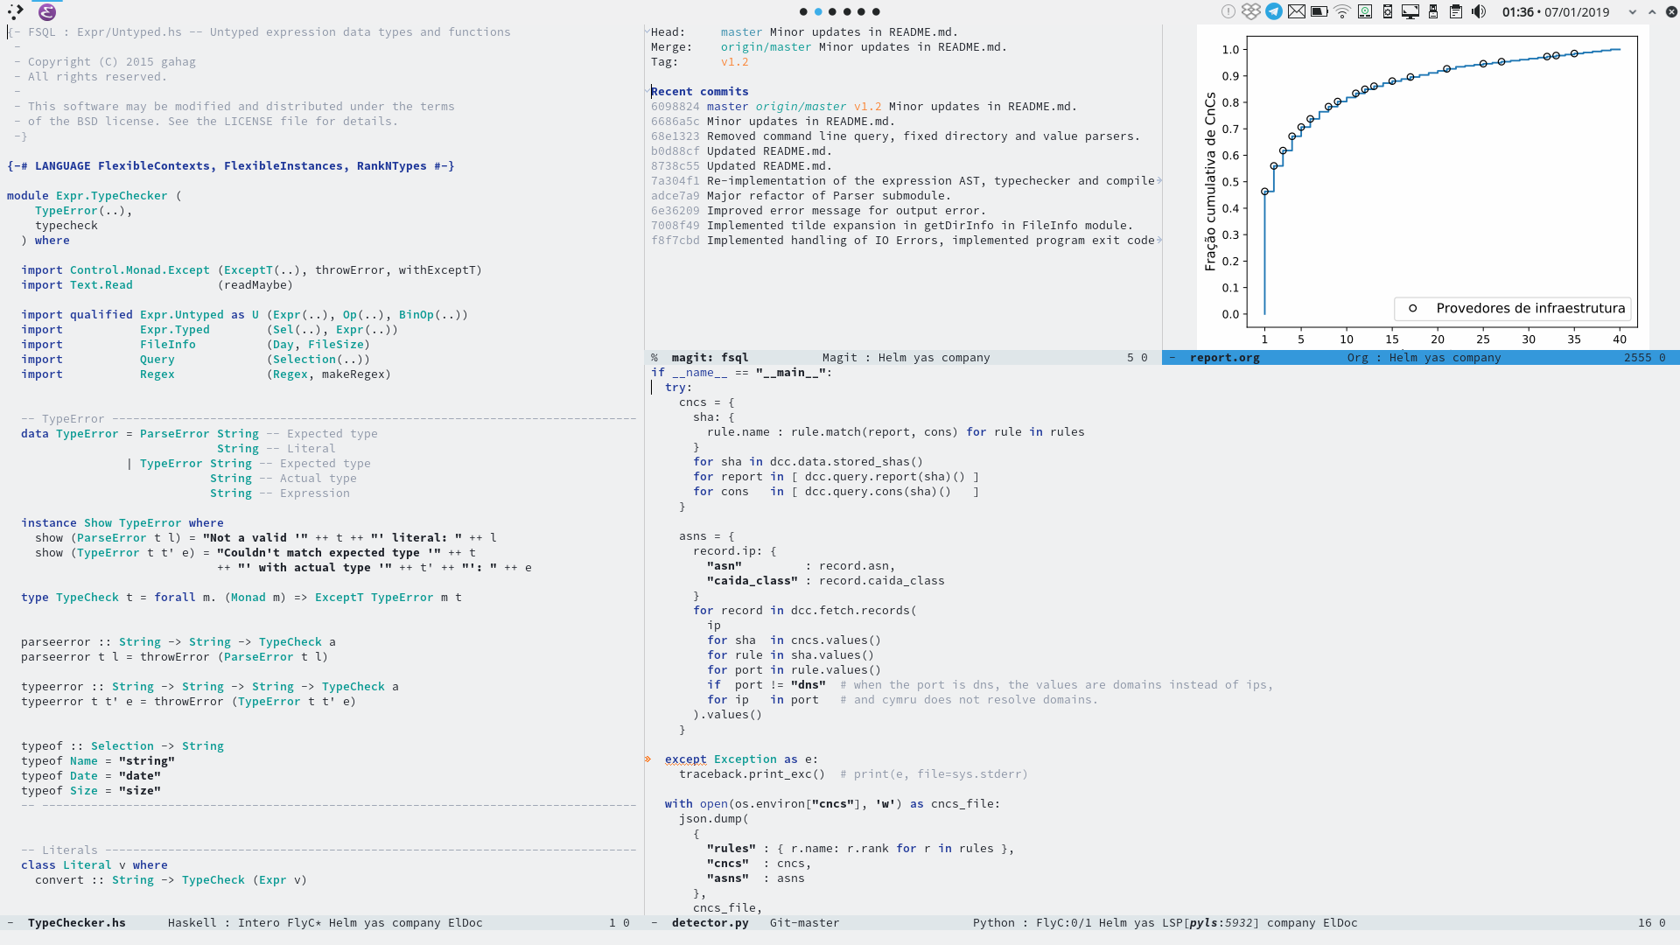This screenshot has height=945, width=1680.
Task: Check the battery status icon
Action: pyautogui.click(x=1319, y=11)
